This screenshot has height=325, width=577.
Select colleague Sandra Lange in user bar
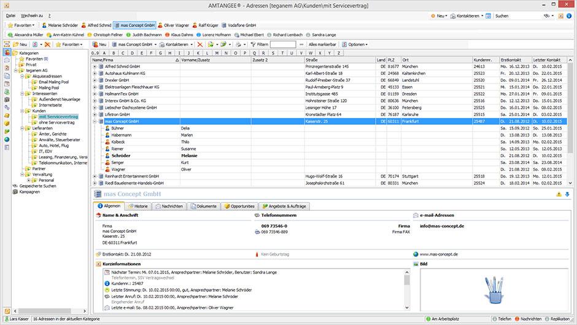[320, 34]
